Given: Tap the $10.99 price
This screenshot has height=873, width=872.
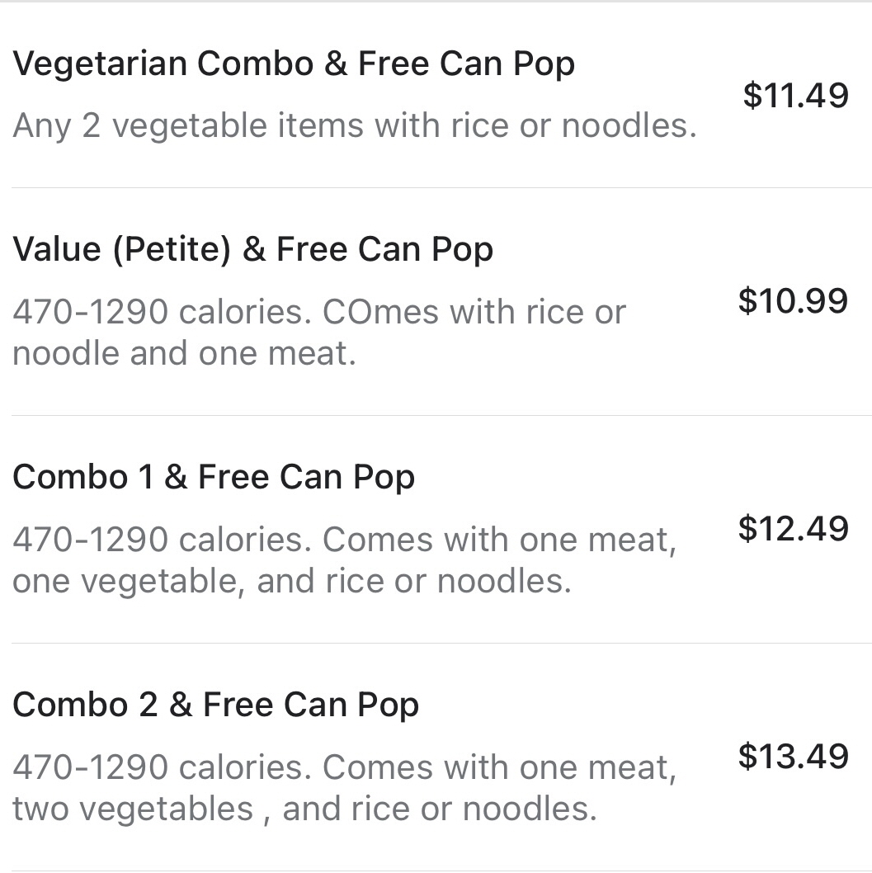Looking at the screenshot, I should (793, 301).
